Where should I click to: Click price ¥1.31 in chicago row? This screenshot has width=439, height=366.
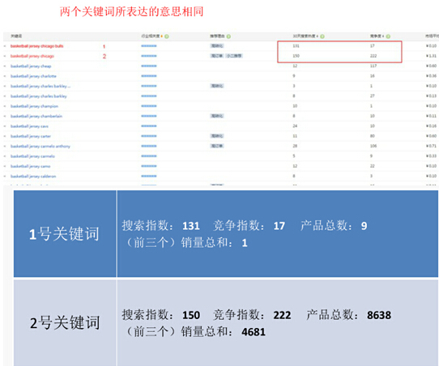(431, 56)
